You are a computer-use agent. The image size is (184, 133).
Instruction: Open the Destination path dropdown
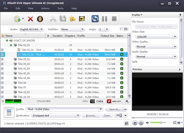click(78, 115)
